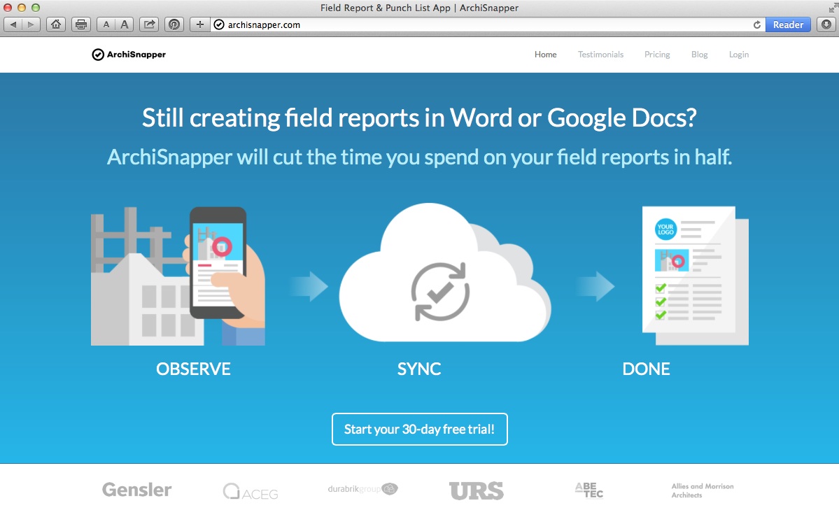
Task: Add bookmark with plus button
Action: (x=199, y=24)
